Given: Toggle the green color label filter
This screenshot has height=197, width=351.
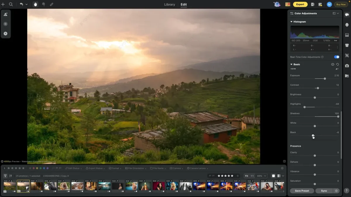Looking at the screenshot, I should [x=40, y=168].
